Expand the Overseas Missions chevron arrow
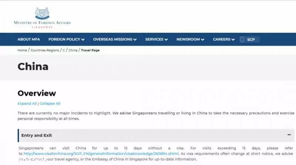Image resolution: width=296 pixels, height=165 pixels. (135, 39)
